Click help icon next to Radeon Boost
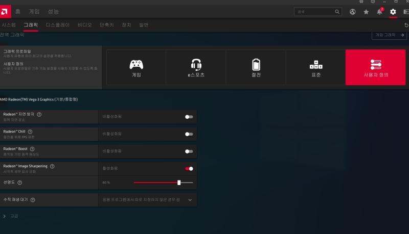This screenshot has width=409, height=234. pyautogui.click(x=32, y=149)
